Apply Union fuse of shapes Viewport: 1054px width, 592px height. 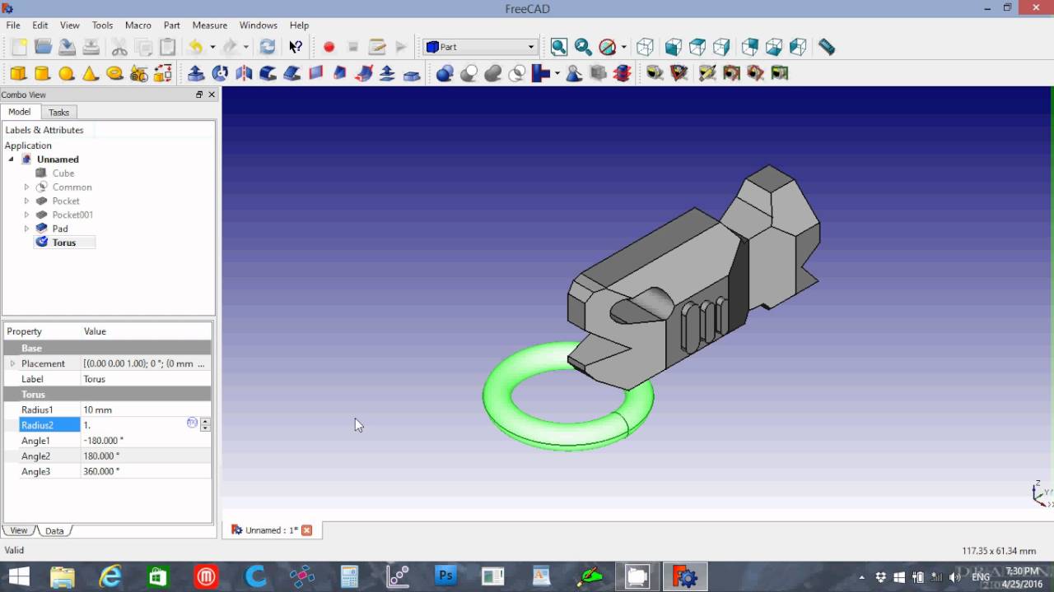tap(492, 73)
